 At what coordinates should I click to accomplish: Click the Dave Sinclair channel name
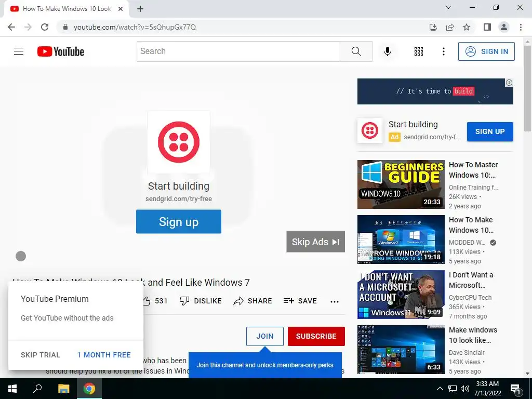[x=467, y=353]
